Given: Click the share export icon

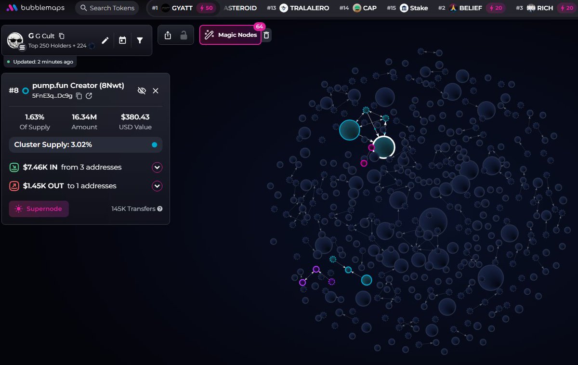Looking at the screenshot, I should point(168,35).
